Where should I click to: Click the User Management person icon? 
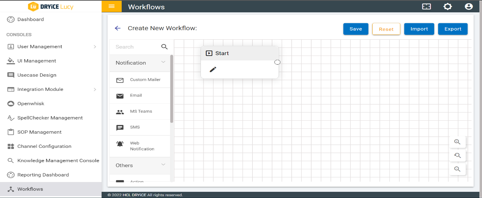[11, 47]
